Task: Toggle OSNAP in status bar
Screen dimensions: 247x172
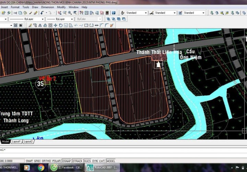Action: pos(67,161)
